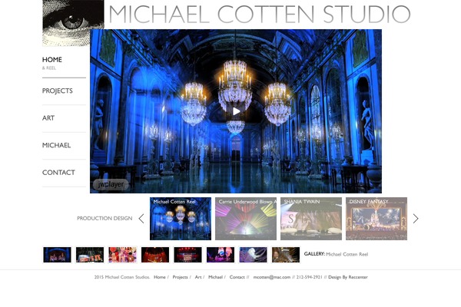This screenshot has height=307, width=461.
Task: Click the Design By Reccenter link
Action: click(x=348, y=277)
